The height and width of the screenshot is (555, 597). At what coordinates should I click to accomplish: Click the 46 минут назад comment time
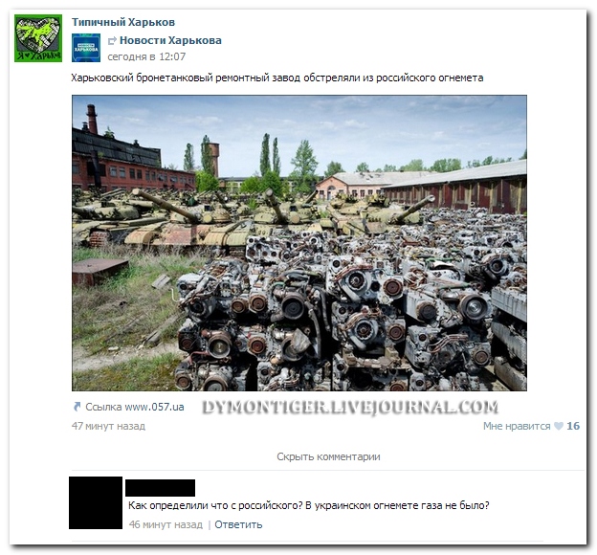[166, 524]
